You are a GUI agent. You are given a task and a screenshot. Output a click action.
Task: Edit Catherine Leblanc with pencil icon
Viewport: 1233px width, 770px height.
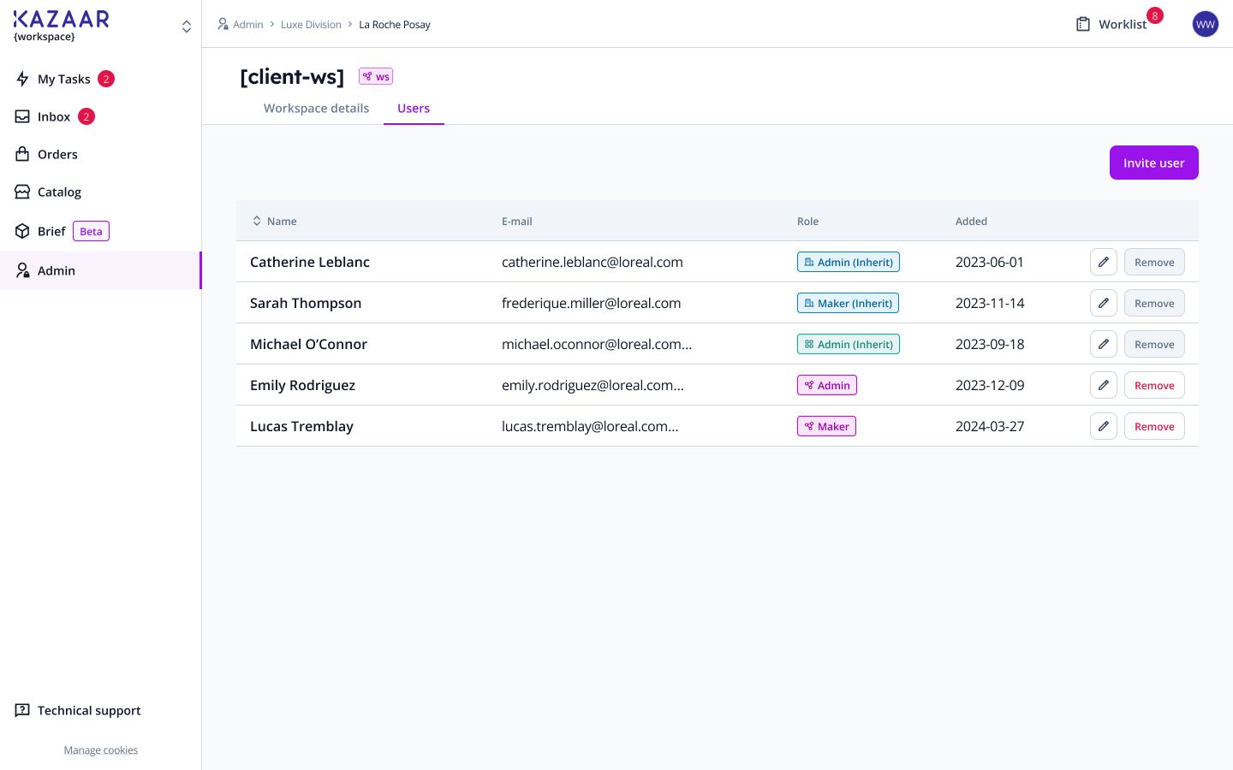[x=1104, y=262]
